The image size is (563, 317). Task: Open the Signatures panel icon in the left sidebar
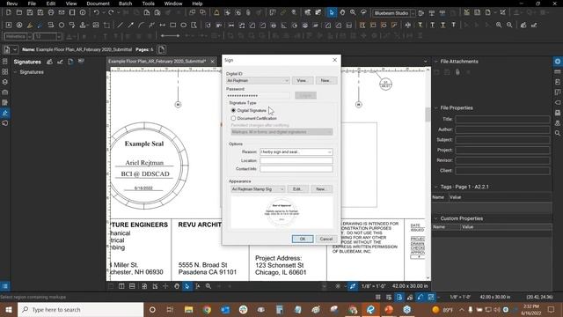tap(5, 114)
